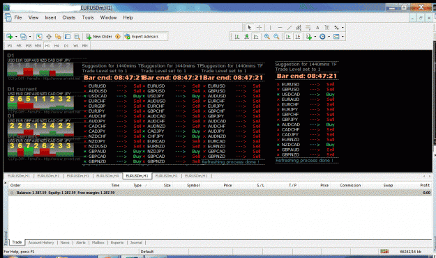Select the M15 timeframe
This screenshot has height=258, width=436.
click(x=29, y=46)
